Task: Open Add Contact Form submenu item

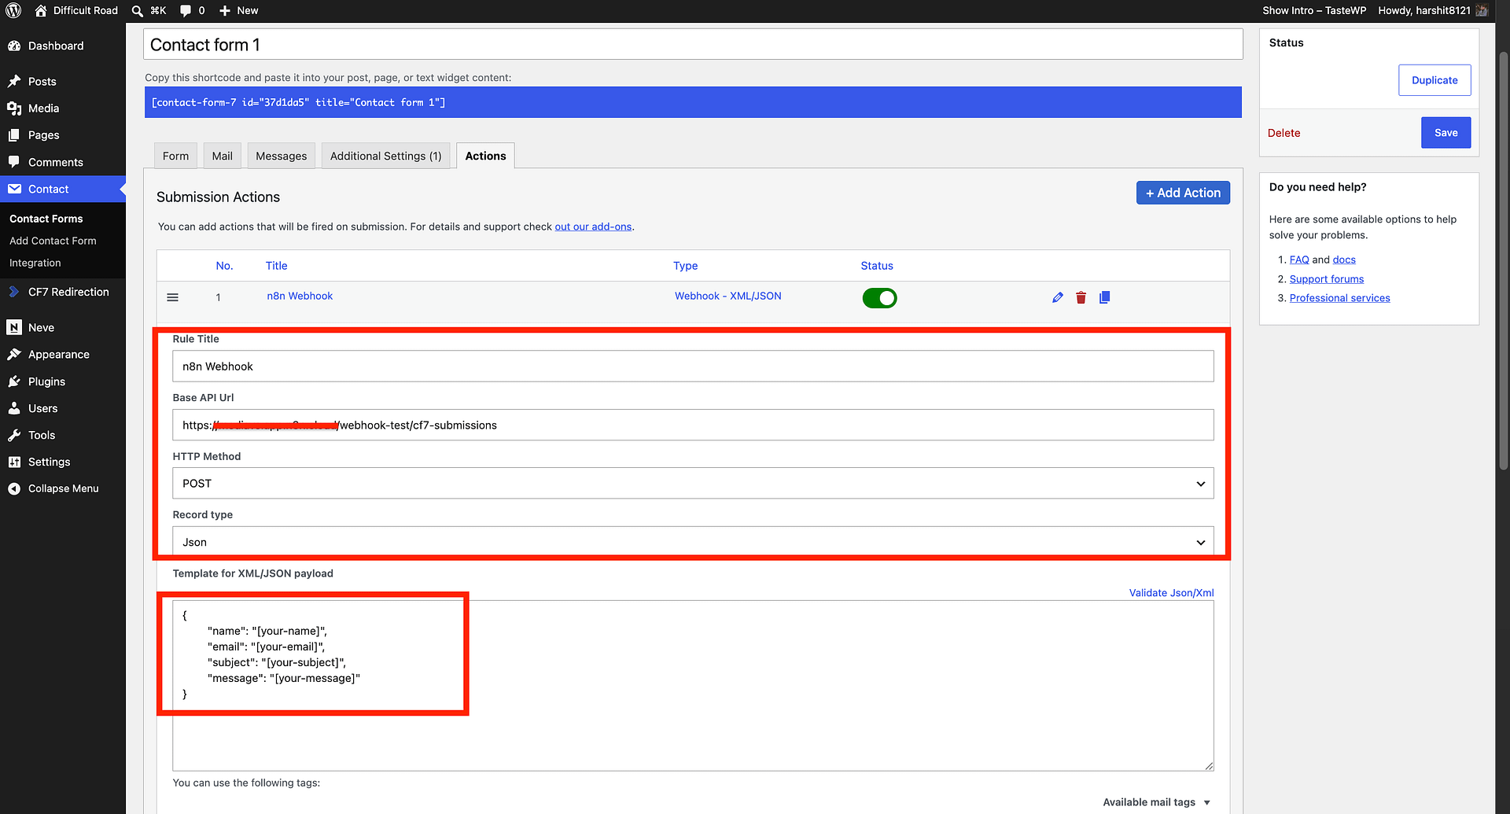Action: [53, 241]
